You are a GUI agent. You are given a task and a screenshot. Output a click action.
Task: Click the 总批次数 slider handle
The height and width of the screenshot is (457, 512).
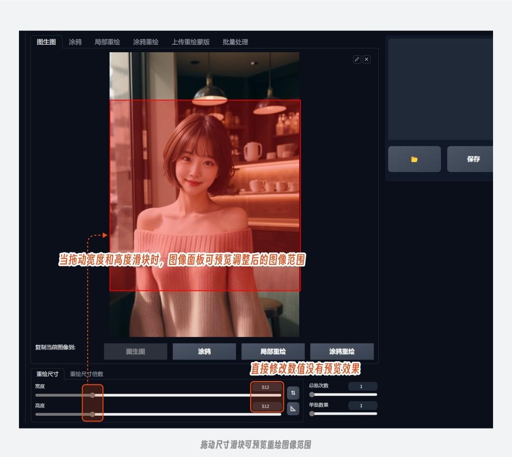pyautogui.click(x=312, y=394)
